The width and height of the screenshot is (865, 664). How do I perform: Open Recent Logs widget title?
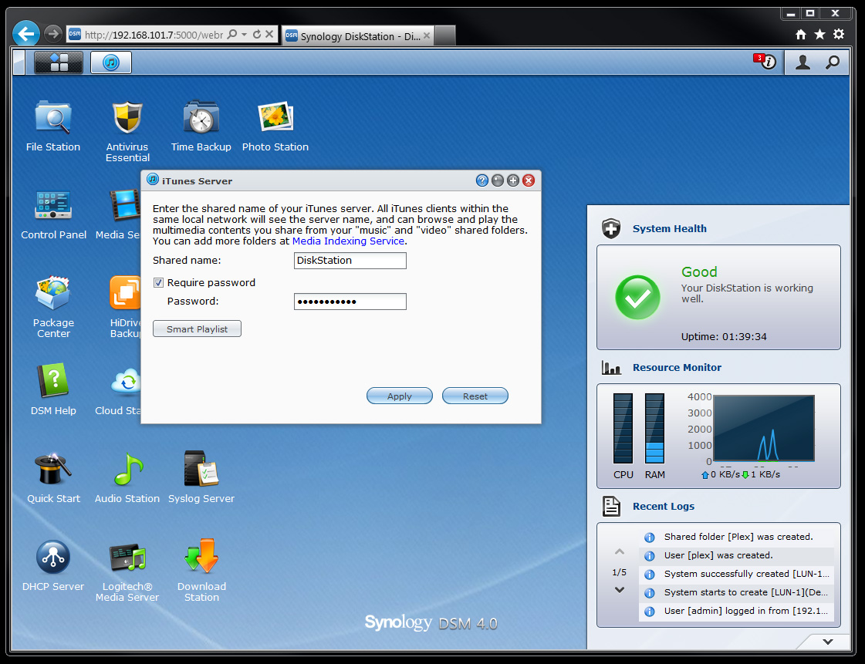pos(663,506)
